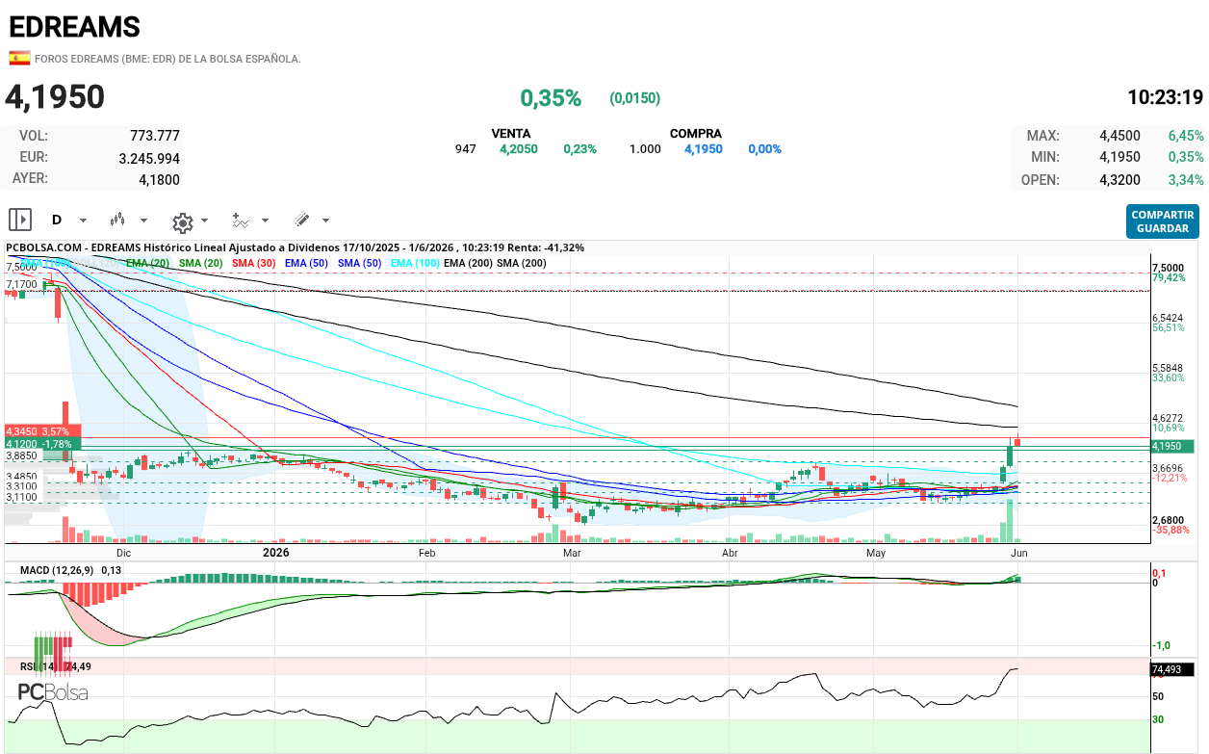1209x754 pixels.
Task: Click the COMPRA price 4,1950
Action: [704, 149]
